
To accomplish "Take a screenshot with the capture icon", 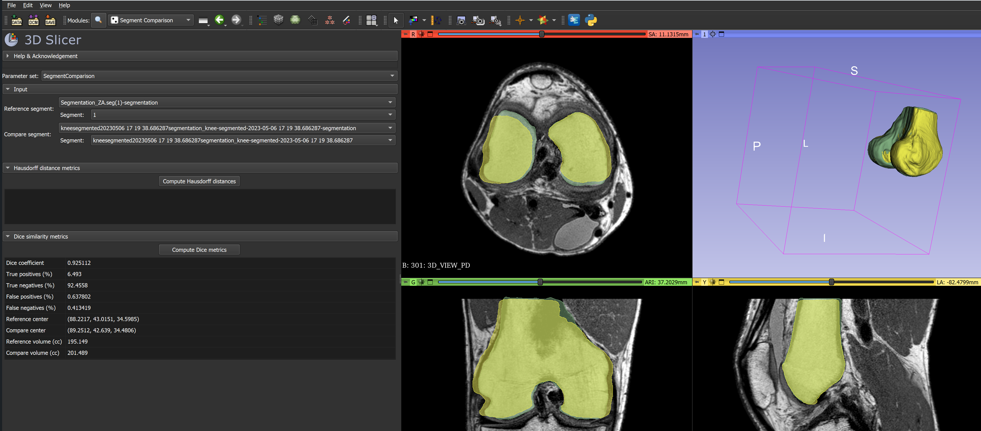I will point(461,20).
